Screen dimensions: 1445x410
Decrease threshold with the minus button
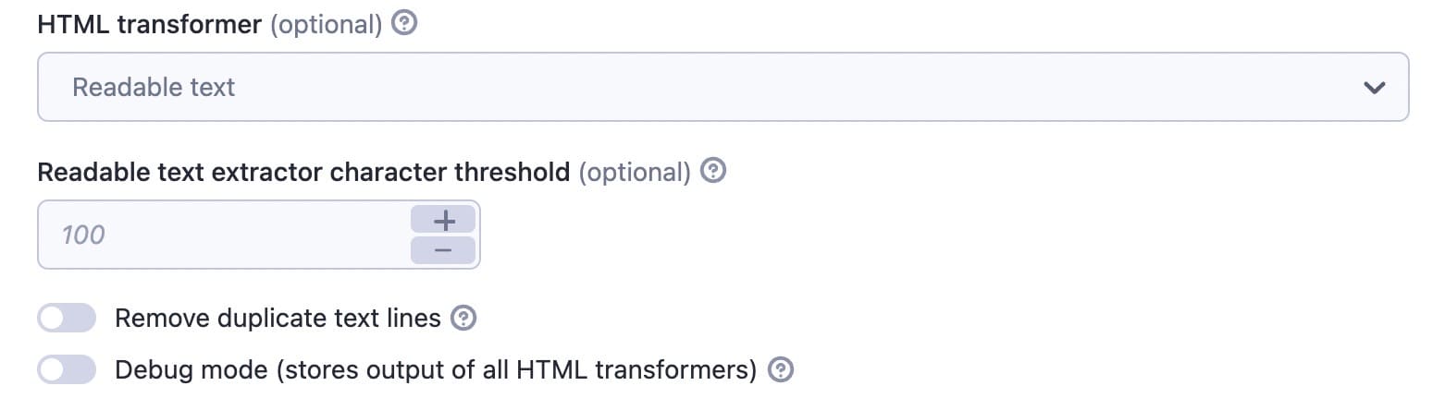[444, 250]
